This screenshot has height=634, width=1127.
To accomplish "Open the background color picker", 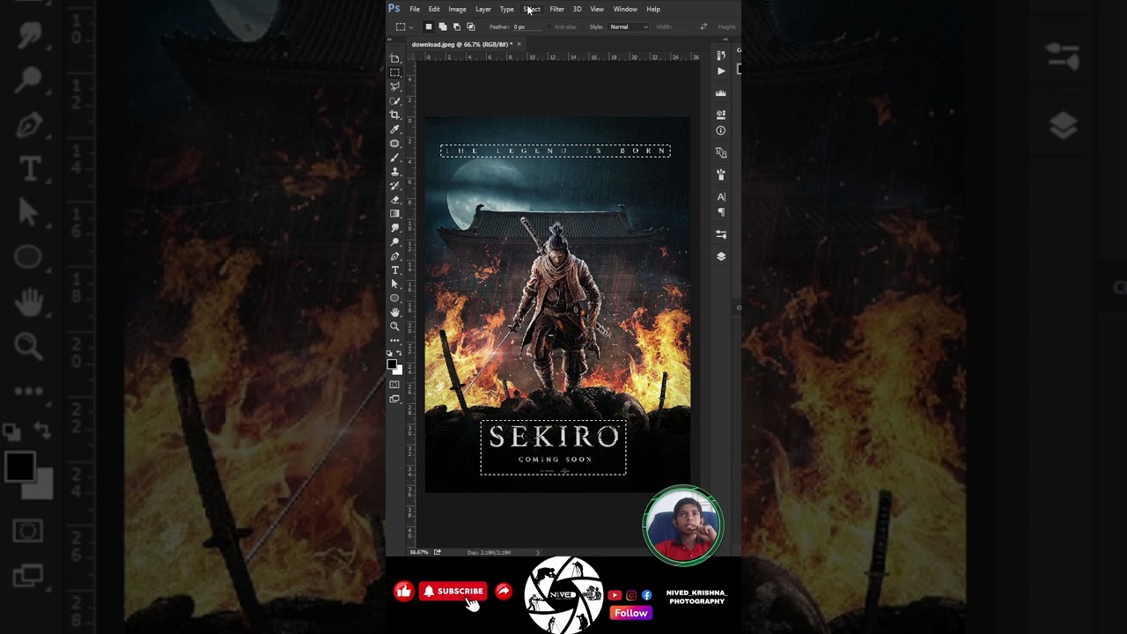I will (x=398, y=370).
